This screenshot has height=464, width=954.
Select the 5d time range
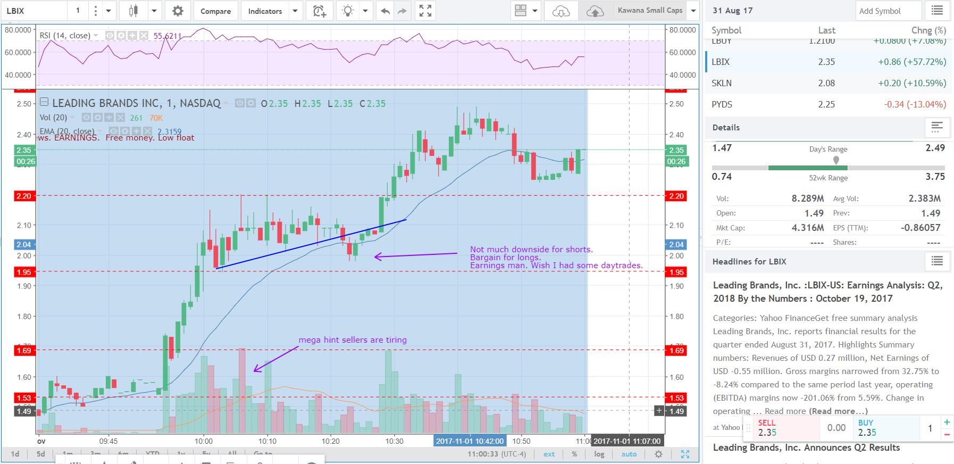click(40, 454)
